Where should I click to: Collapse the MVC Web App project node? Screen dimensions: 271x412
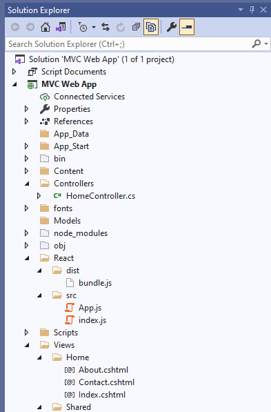coord(14,84)
